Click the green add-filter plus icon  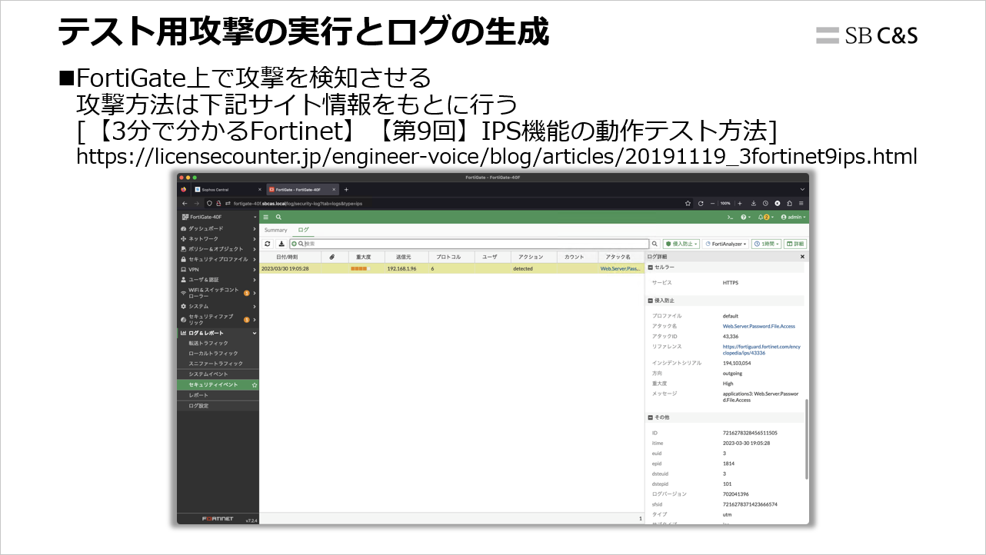click(294, 244)
